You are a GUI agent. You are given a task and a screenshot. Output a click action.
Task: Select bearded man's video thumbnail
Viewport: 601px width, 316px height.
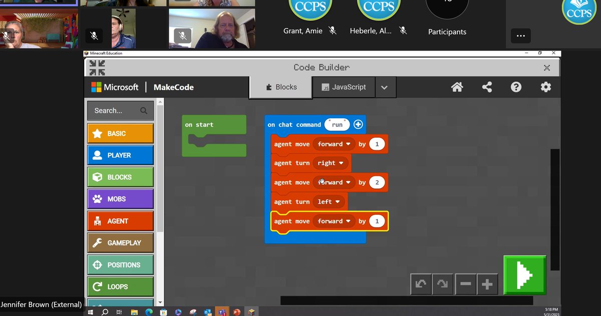[212, 29]
